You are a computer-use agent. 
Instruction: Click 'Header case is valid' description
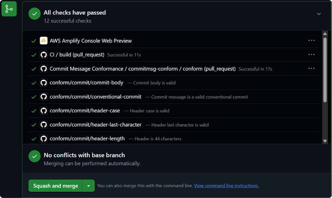click(x=149, y=111)
